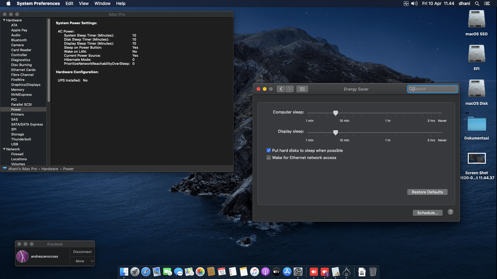Open the Mail app in the dock
497x279 pixels.
pos(157,272)
